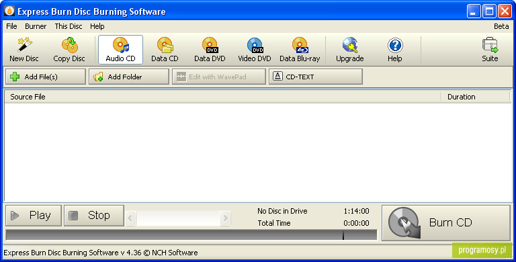The image size is (516, 262).
Task: Click the disc capacity usage bar
Action: pos(191,235)
